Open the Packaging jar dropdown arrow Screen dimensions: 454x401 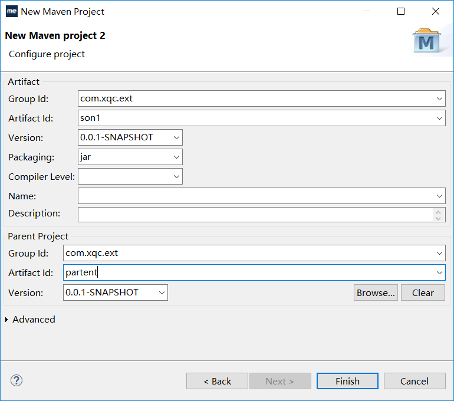point(176,157)
